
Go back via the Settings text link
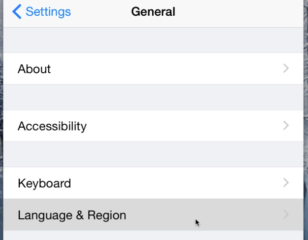[48, 12]
